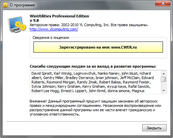Click the WinUtilities Professional Edition title text
Image resolution: width=173 pixels, height=138 pixels.
pos(59,16)
